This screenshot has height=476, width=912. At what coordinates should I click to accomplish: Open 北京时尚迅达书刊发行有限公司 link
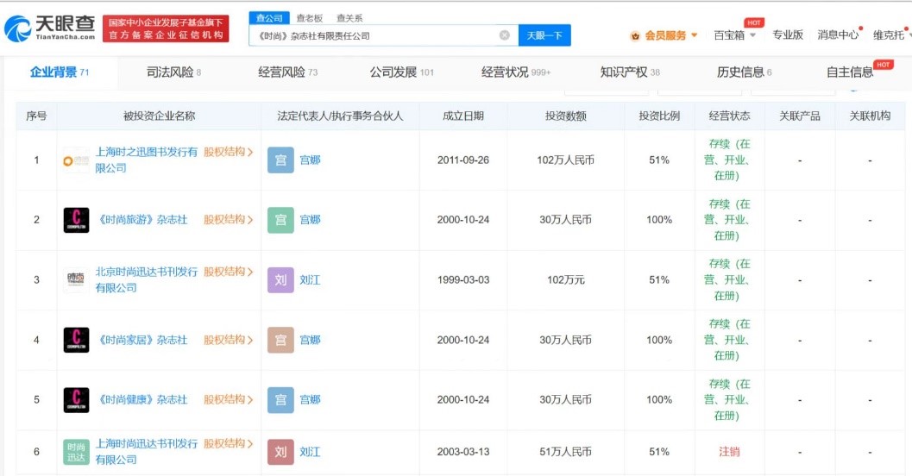click(147, 279)
